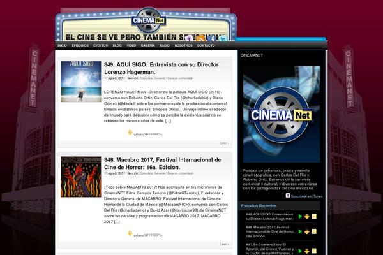Open the EVENTOS menu item
Image resolution: width=383 pixels, height=255 pixels.
[x=100, y=45]
